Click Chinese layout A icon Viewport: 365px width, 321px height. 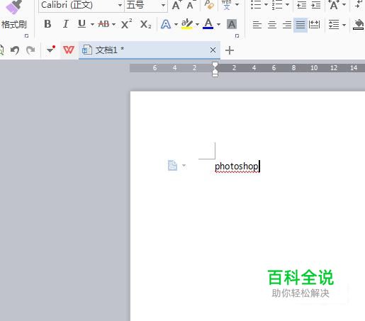click(334, 5)
